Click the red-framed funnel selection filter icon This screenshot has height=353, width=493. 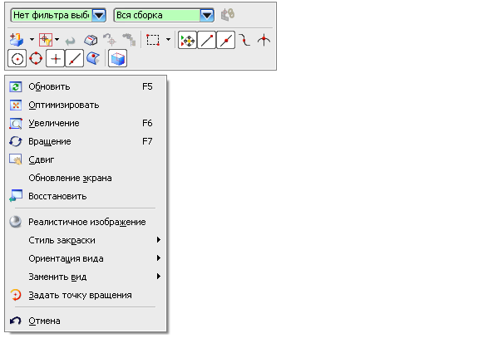[x=46, y=40]
